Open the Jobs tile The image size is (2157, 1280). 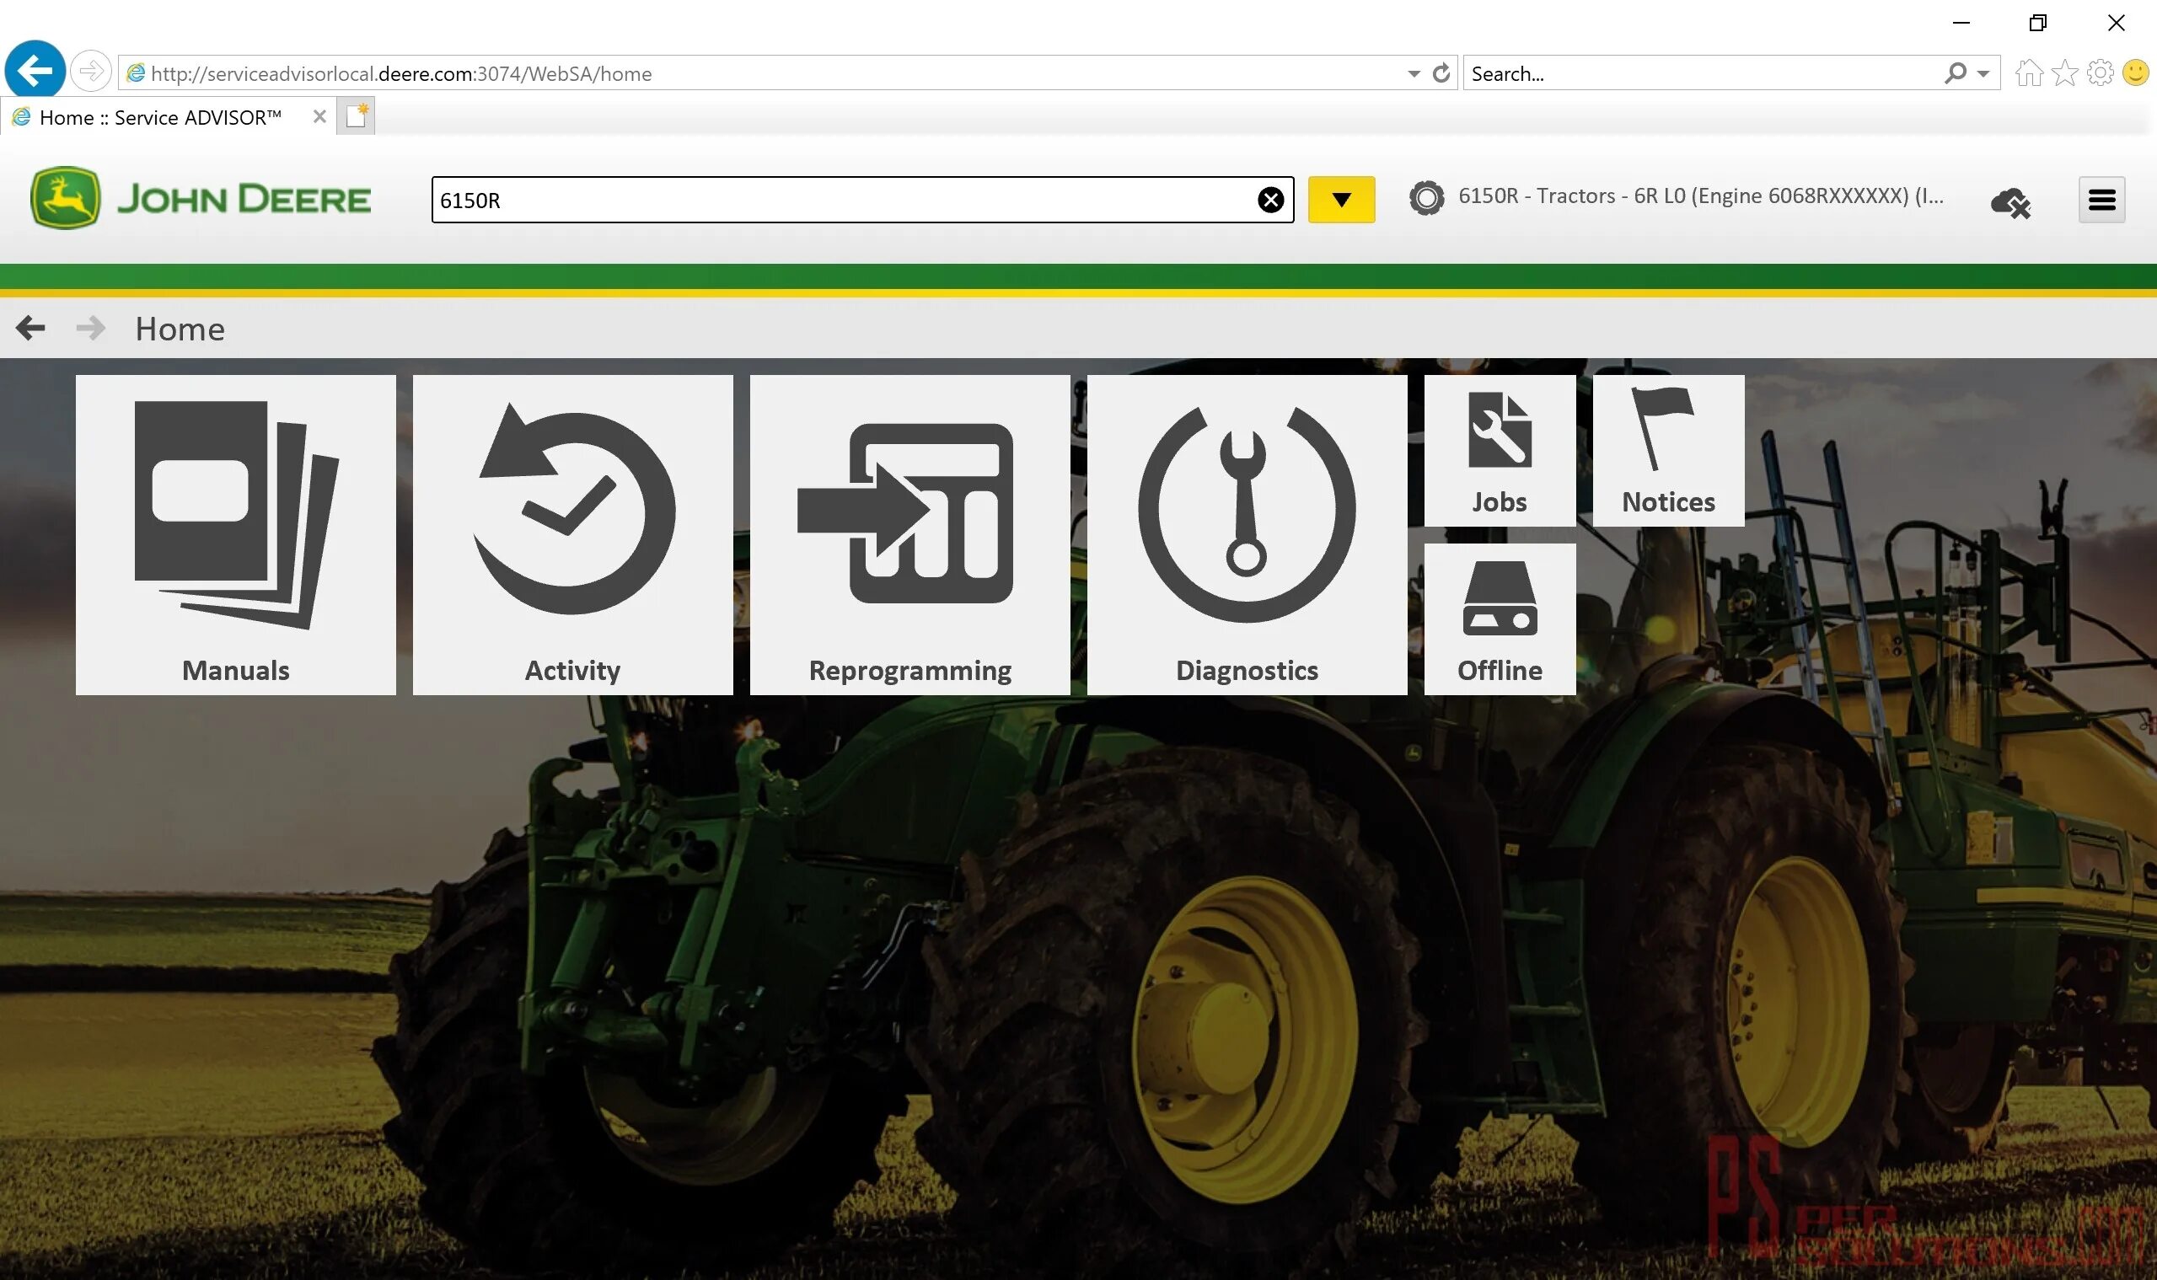coord(1500,450)
